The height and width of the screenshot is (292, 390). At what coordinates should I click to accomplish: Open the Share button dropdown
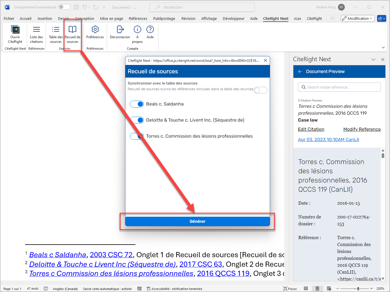[x=382, y=18]
